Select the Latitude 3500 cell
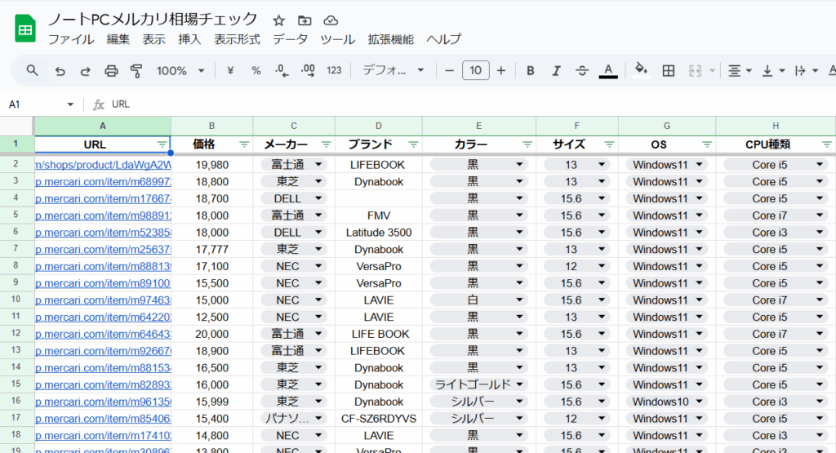The image size is (836, 453). click(379, 233)
